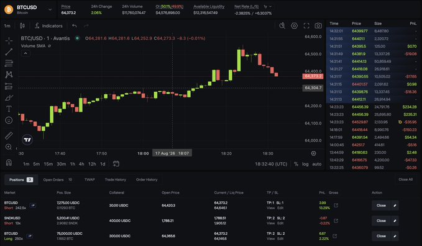Viewport: 422px width, 246px height.
Task: Toggle log scale on chart
Action: coord(305,164)
